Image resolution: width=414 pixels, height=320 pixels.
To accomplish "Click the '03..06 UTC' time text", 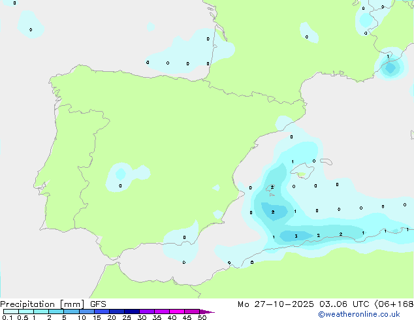I will (343, 304).
